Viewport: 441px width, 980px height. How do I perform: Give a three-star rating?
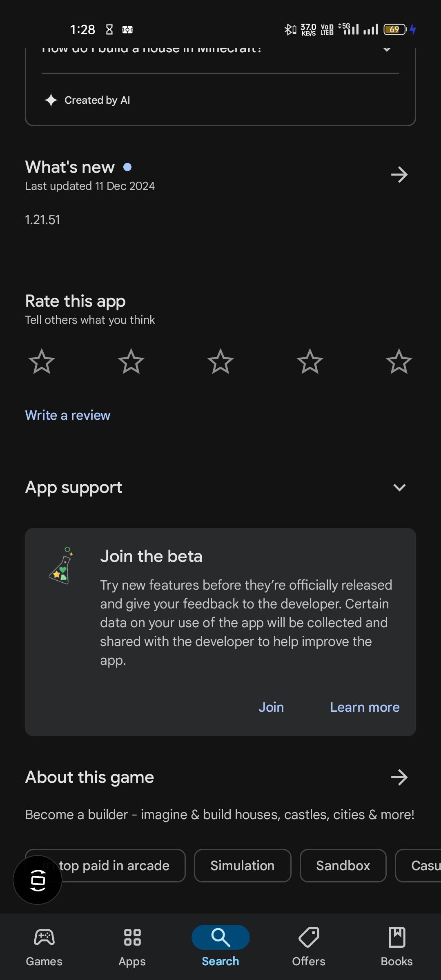coord(220,361)
